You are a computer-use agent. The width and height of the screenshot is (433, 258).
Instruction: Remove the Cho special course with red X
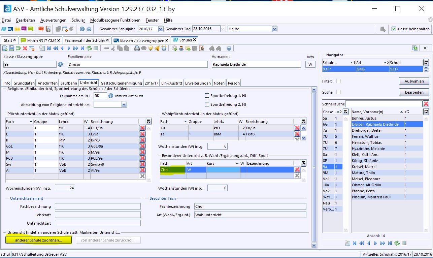pyautogui.click(x=297, y=170)
